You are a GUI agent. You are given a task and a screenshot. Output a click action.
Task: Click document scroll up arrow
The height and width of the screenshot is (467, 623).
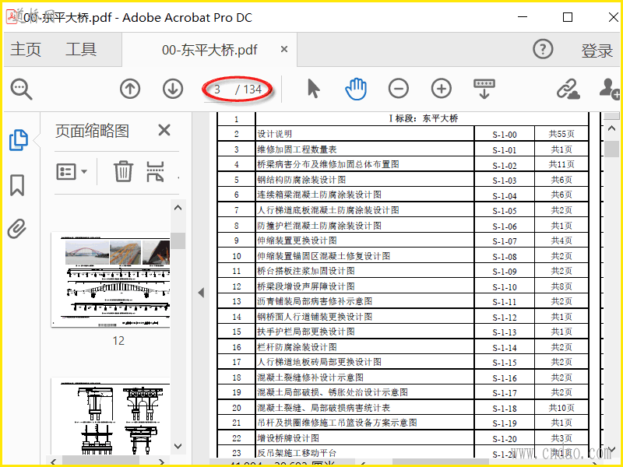coord(612,128)
